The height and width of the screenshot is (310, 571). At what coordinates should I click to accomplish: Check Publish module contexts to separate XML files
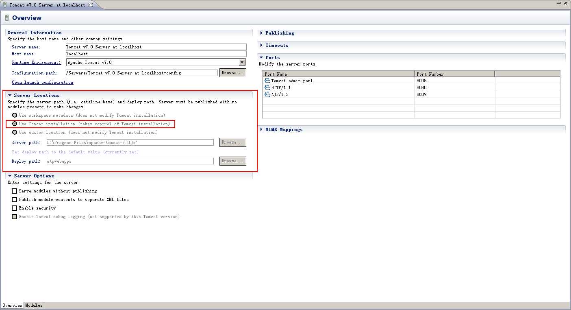(x=15, y=199)
